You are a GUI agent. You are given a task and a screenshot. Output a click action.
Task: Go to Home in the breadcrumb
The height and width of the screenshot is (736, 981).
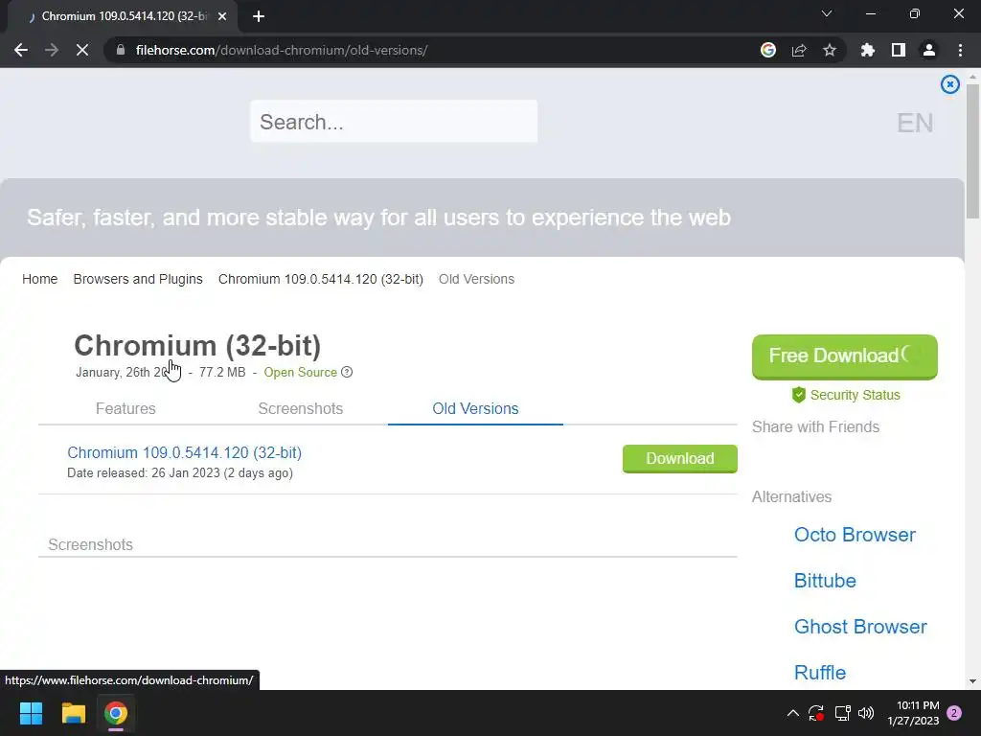click(x=39, y=279)
